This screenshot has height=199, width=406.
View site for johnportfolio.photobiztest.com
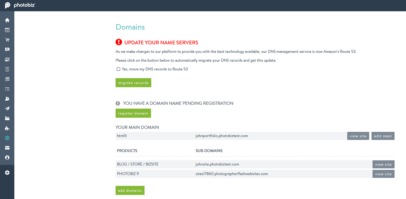point(358,136)
